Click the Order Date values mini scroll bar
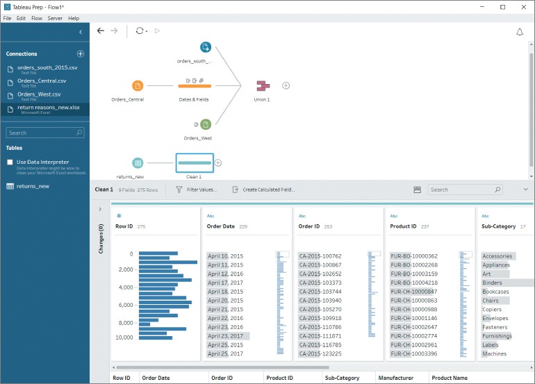Image resolution: width=535 pixels, height=384 pixels. pos(282,254)
